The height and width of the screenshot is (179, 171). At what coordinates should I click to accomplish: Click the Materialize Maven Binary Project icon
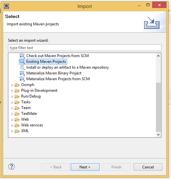(22, 73)
